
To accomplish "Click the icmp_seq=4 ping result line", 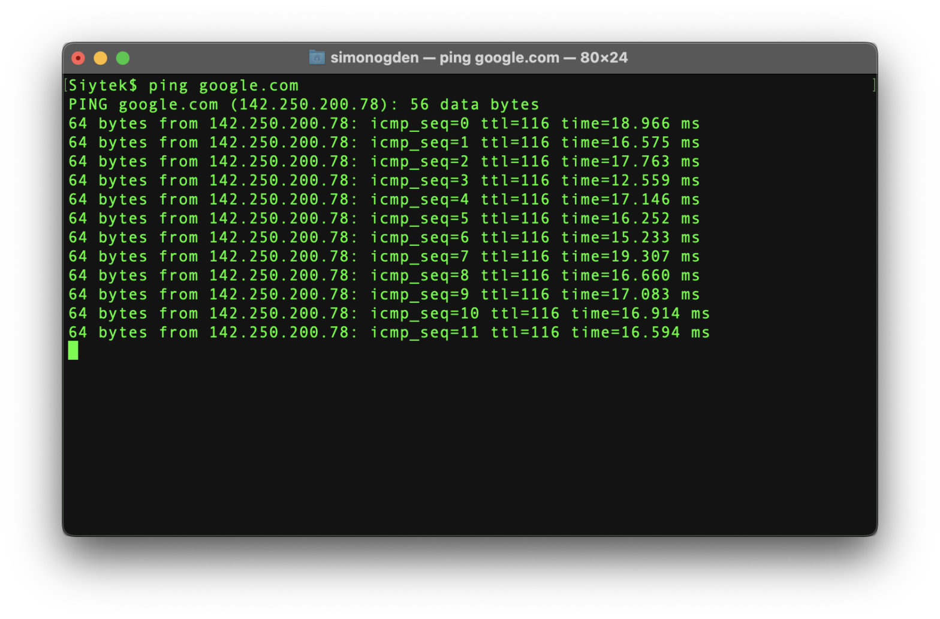I will click(x=384, y=200).
